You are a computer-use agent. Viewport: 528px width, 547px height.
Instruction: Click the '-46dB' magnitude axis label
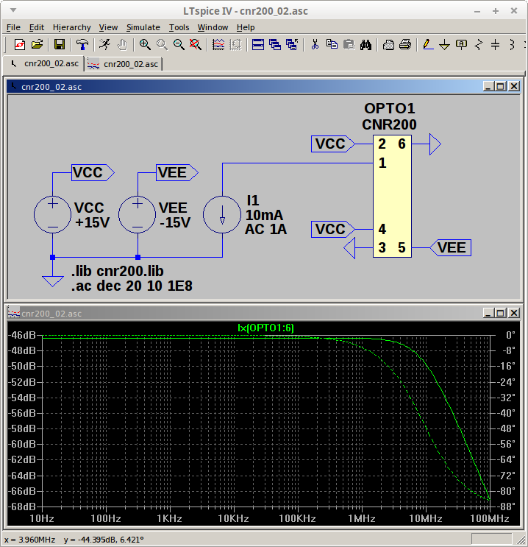point(21,335)
